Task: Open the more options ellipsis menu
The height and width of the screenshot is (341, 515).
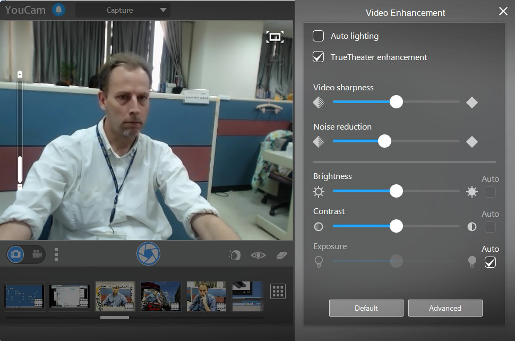Action: point(56,254)
